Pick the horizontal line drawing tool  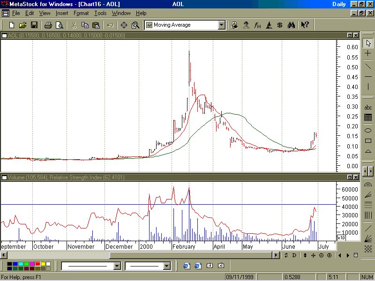[x=368, y=76]
